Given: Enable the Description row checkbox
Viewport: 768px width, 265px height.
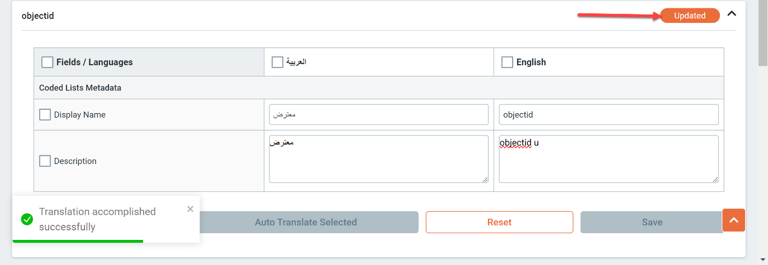Looking at the screenshot, I should pyautogui.click(x=45, y=161).
